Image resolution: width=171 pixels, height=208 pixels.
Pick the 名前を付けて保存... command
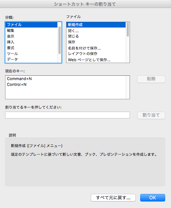click(x=96, y=48)
